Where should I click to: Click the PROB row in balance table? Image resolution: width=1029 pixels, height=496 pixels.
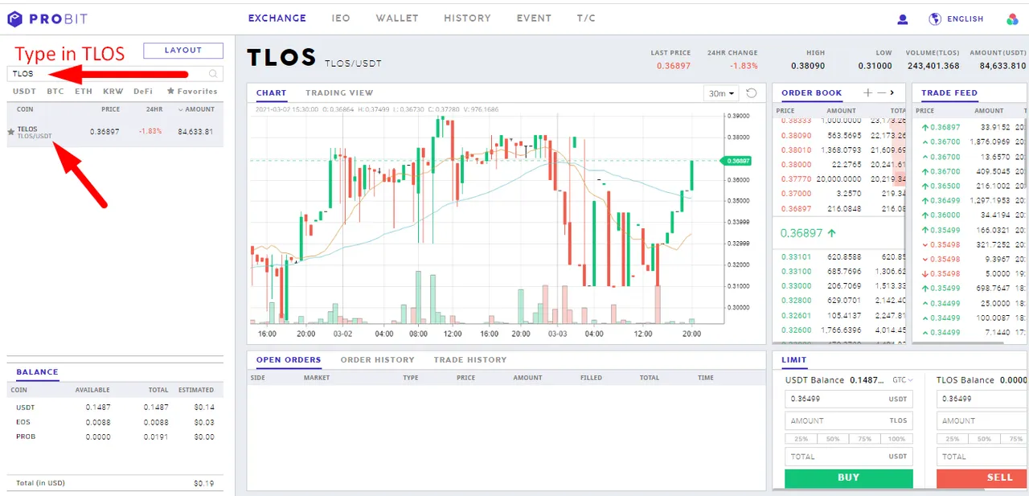point(115,437)
